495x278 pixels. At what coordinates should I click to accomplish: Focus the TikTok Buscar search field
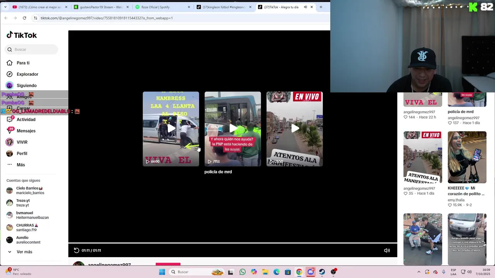click(x=32, y=49)
